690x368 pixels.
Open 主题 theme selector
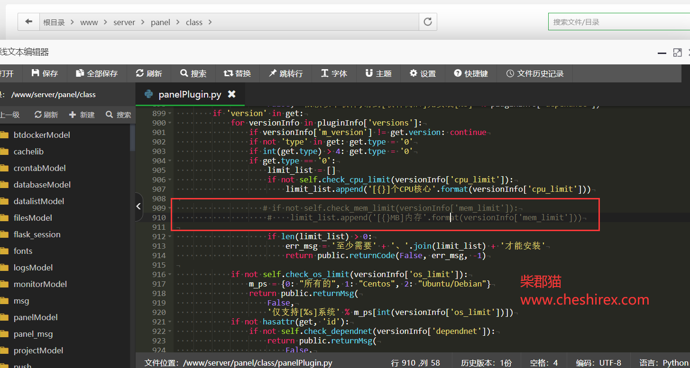[378, 73]
